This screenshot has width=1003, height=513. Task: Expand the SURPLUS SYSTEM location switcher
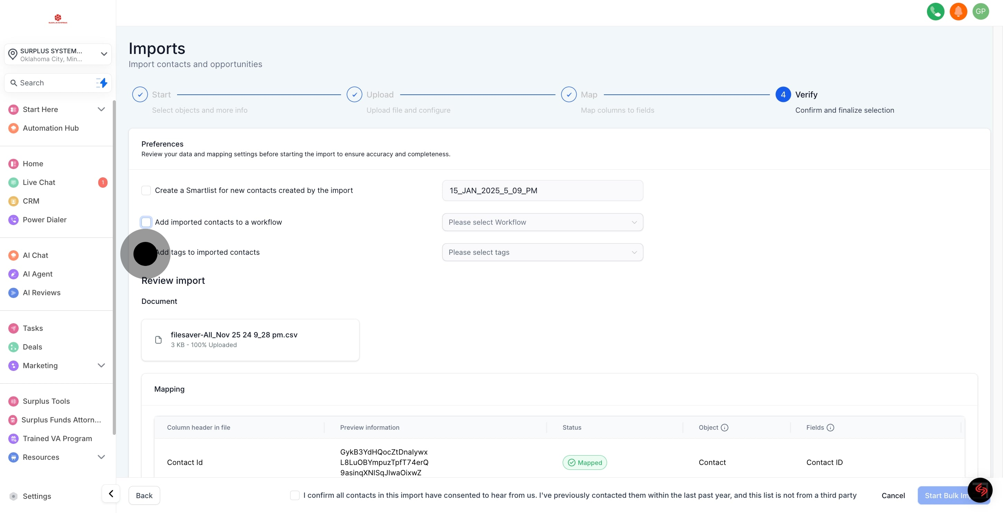click(x=58, y=55)
